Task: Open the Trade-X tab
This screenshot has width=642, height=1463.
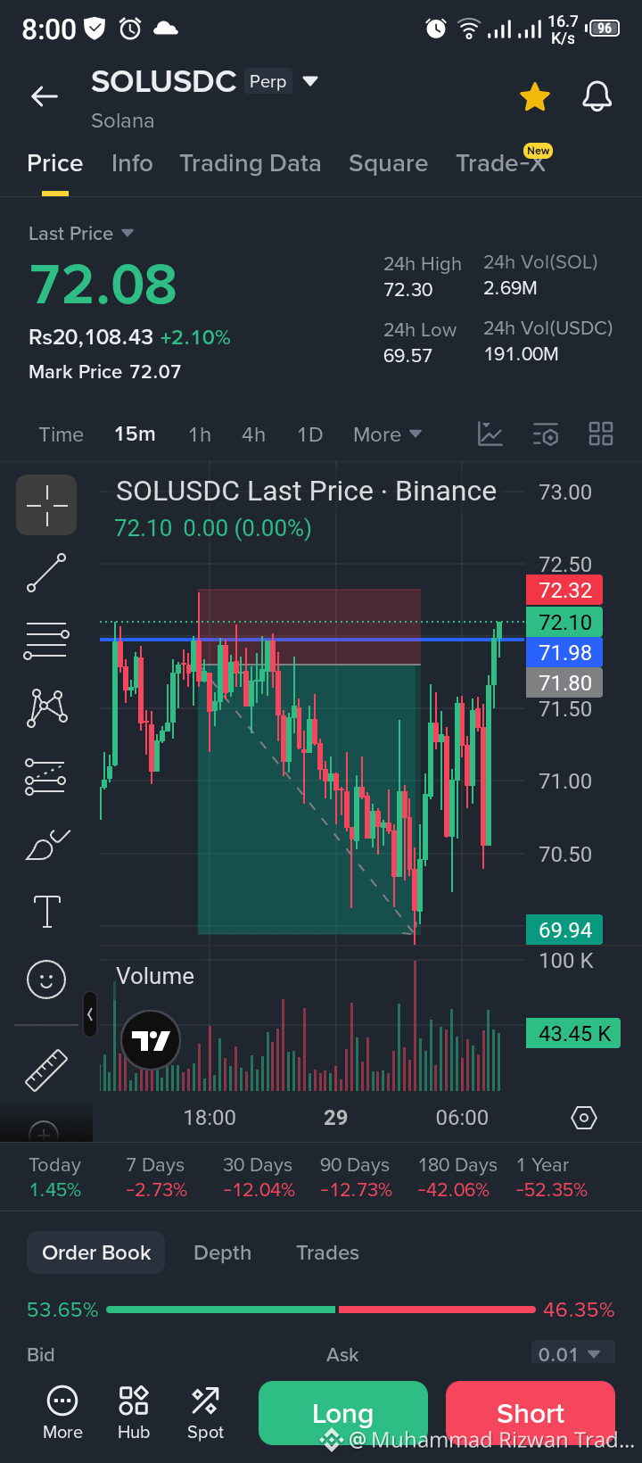Action: point(501,163)
